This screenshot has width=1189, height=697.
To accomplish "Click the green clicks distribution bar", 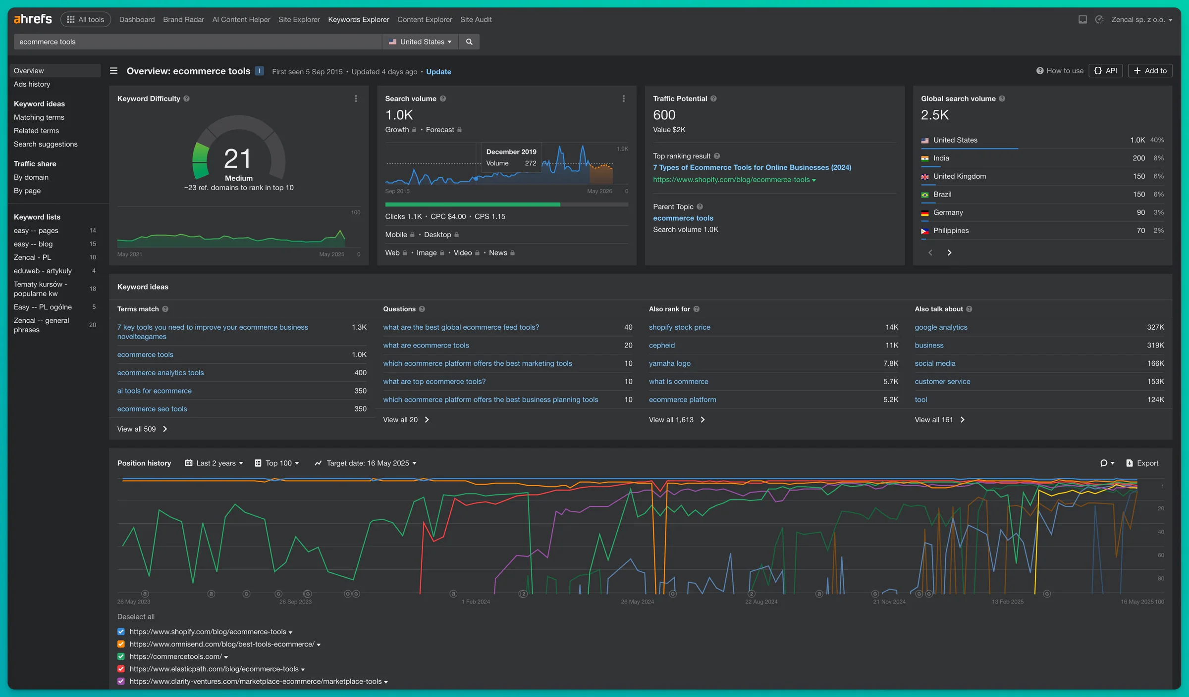I will 473,204.
